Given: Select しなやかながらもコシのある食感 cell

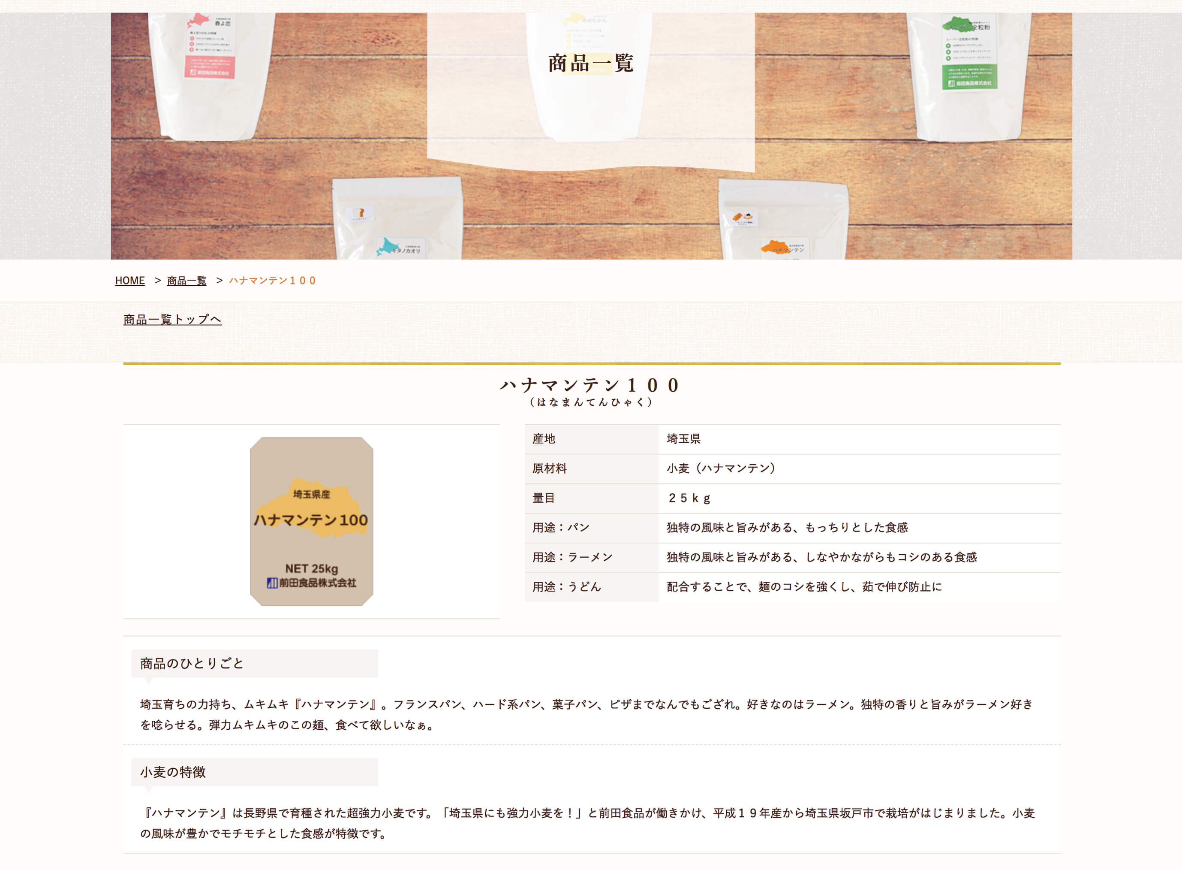Looking at the screenshot, I should pyautogui.click(x=859, y=557).
